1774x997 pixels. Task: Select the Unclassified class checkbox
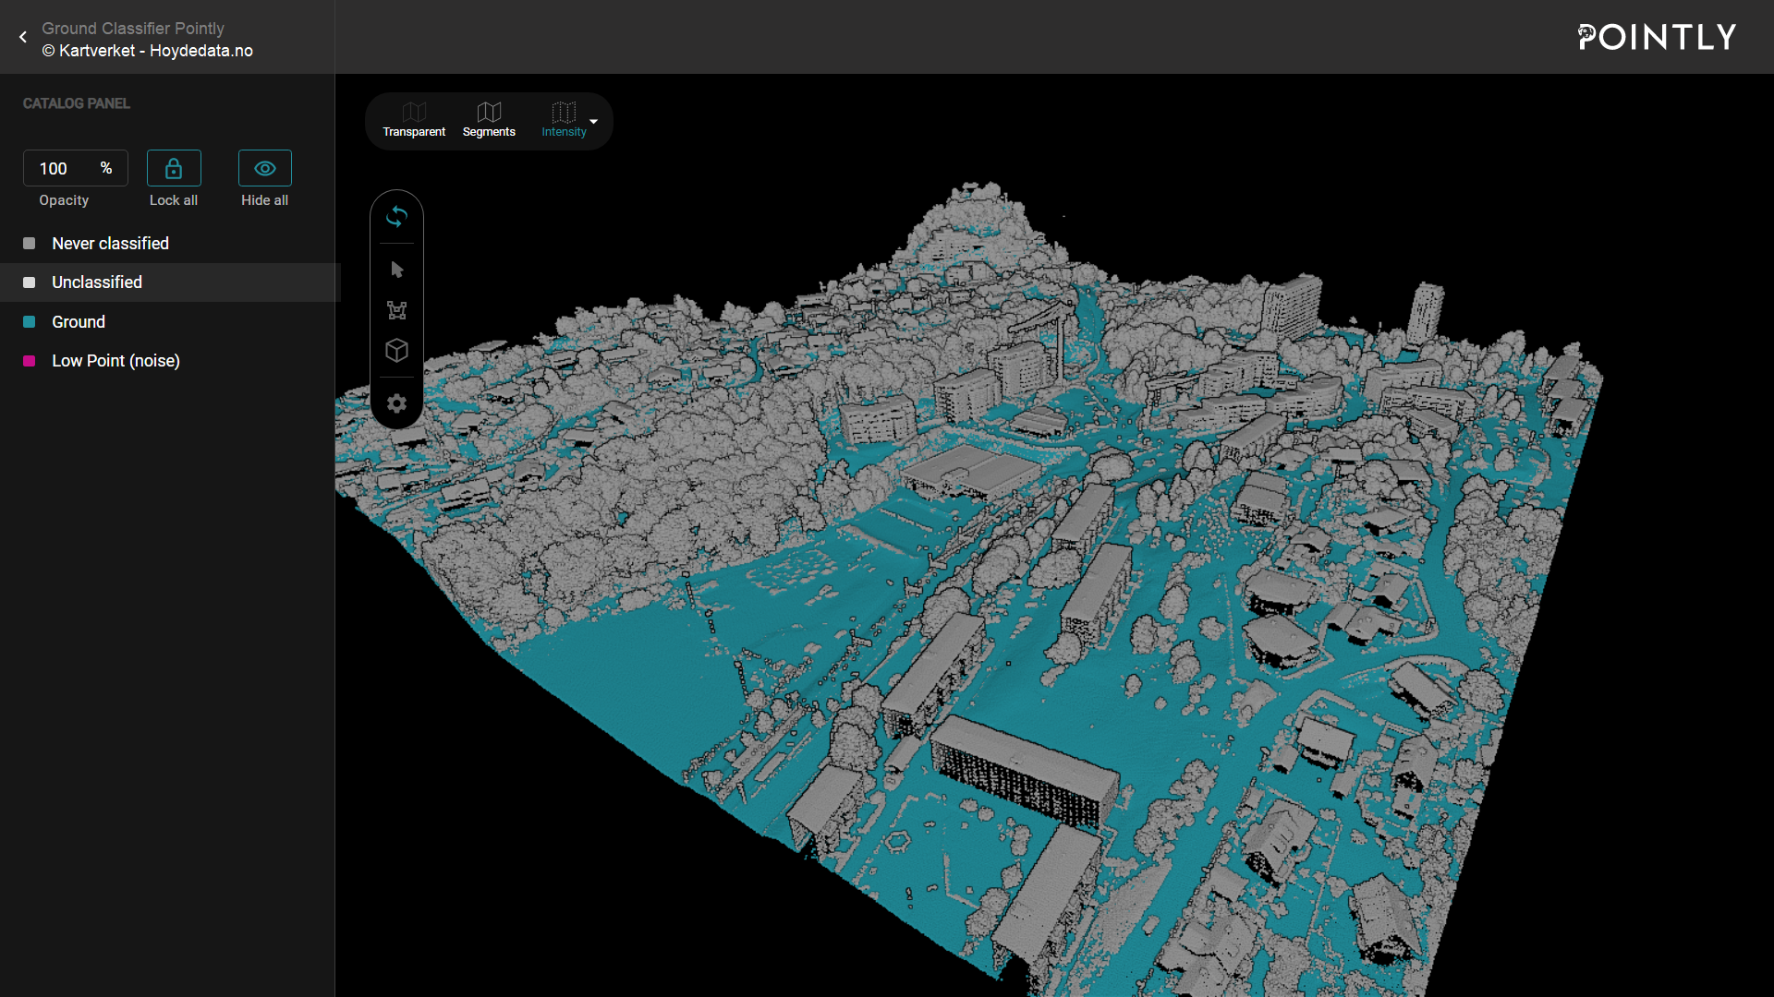point(28,282)
